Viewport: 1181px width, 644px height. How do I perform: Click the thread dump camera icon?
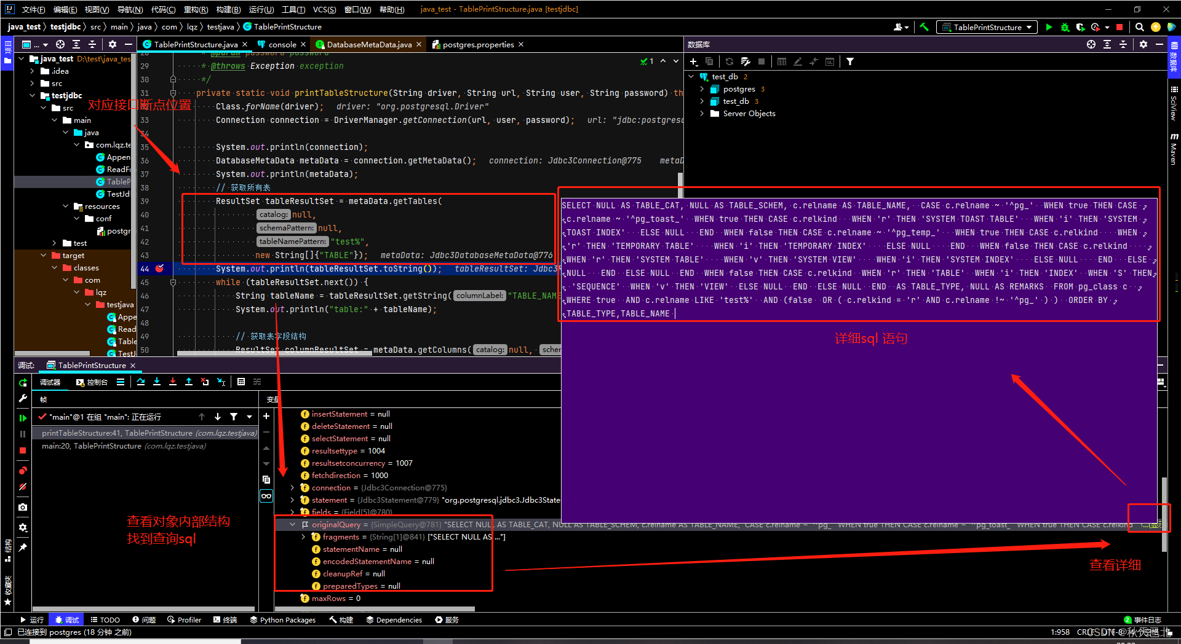[23, 507]
